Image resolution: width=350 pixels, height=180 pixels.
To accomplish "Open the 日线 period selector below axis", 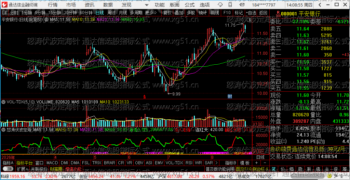I will pos(260,157).
